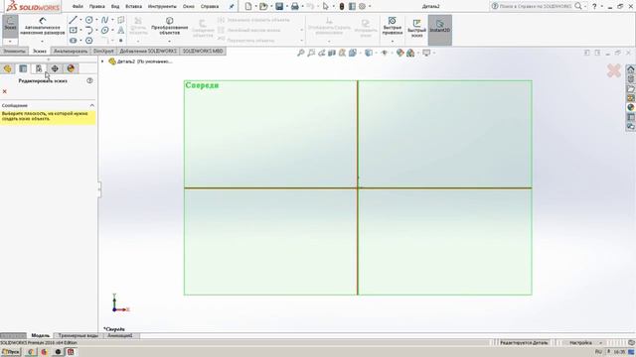Click the Open file icon
636x357 pixels.
263,6
